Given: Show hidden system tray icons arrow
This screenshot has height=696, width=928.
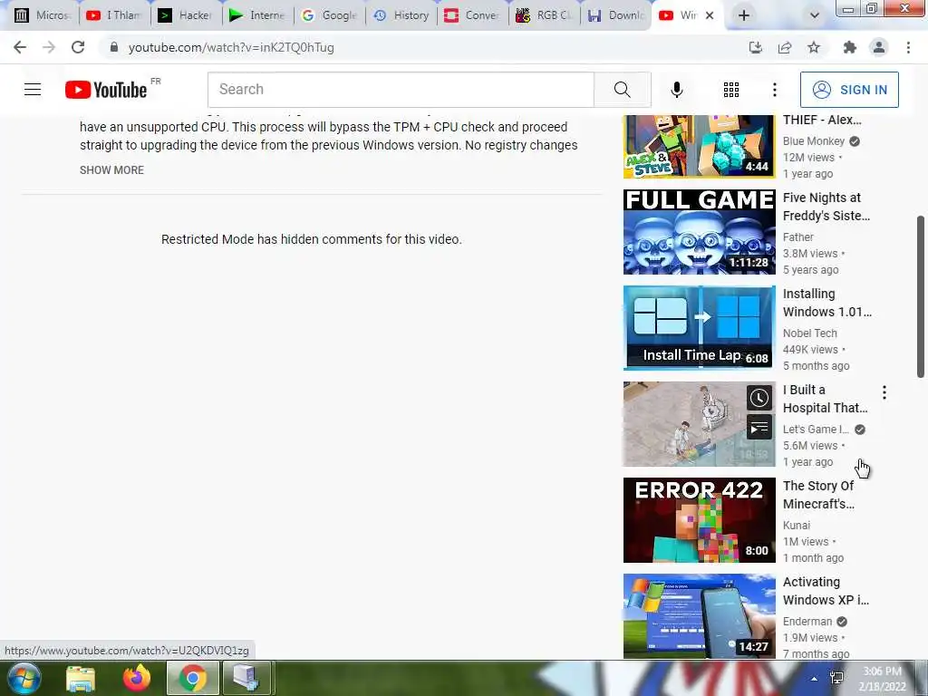Looking at the screenshot, I should (815, 679).
